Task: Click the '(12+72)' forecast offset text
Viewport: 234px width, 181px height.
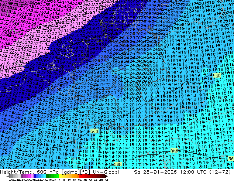Action: pyautogui.click(x=220, y=172)
